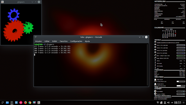
Task: Open the audio volume tray icon
Action: pyautogui.click(x=168, y=102)
